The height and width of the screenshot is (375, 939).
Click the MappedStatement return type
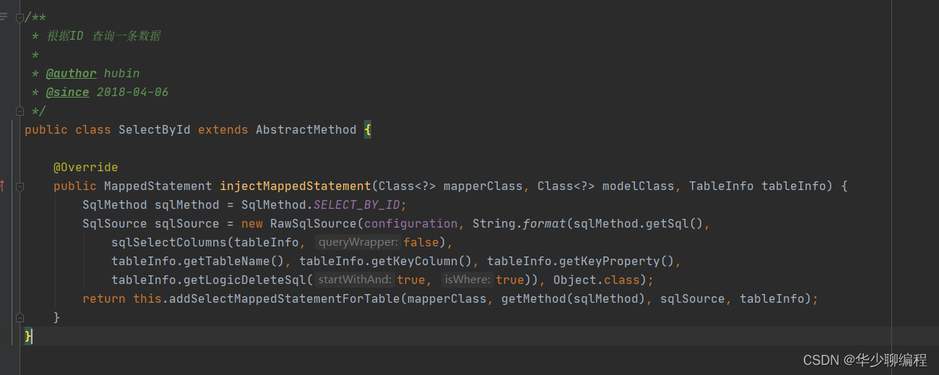(x=158, y=186)
